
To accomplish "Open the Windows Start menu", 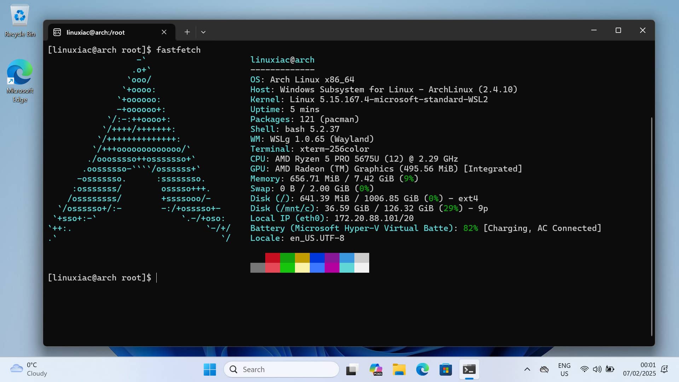I will point(210,369).
